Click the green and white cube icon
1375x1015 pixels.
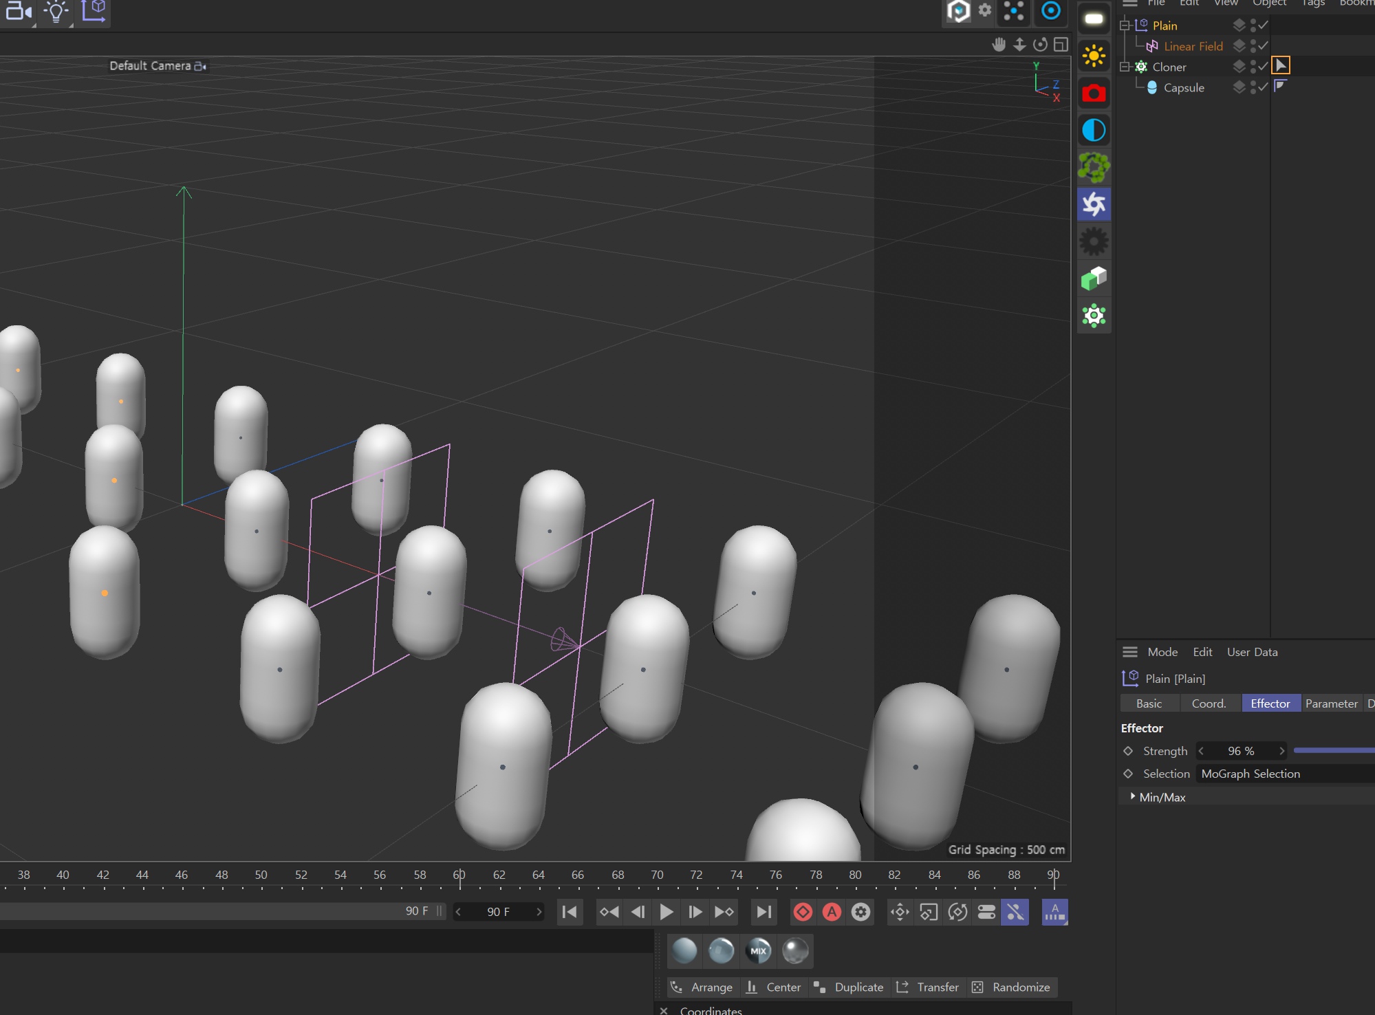pyautogui.click(x=1094, y=279)
